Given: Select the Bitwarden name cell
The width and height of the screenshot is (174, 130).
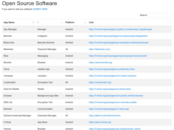Looking at the screenshot, I should tap(8, 49).
